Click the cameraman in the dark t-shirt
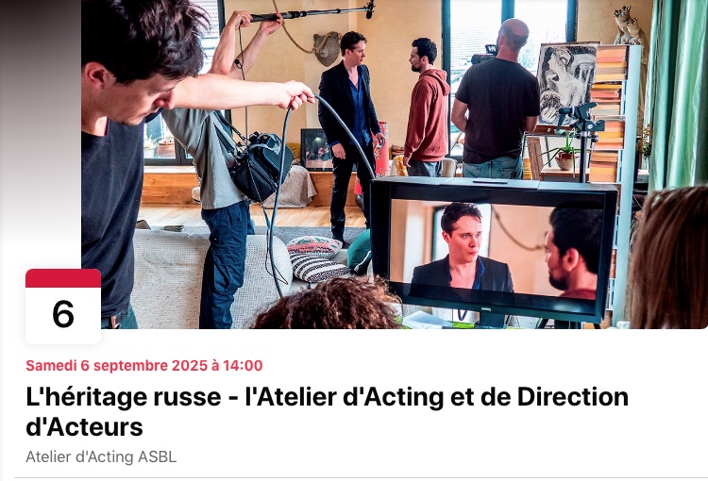Viewport: 708px width, 481px height. (496, 99)
